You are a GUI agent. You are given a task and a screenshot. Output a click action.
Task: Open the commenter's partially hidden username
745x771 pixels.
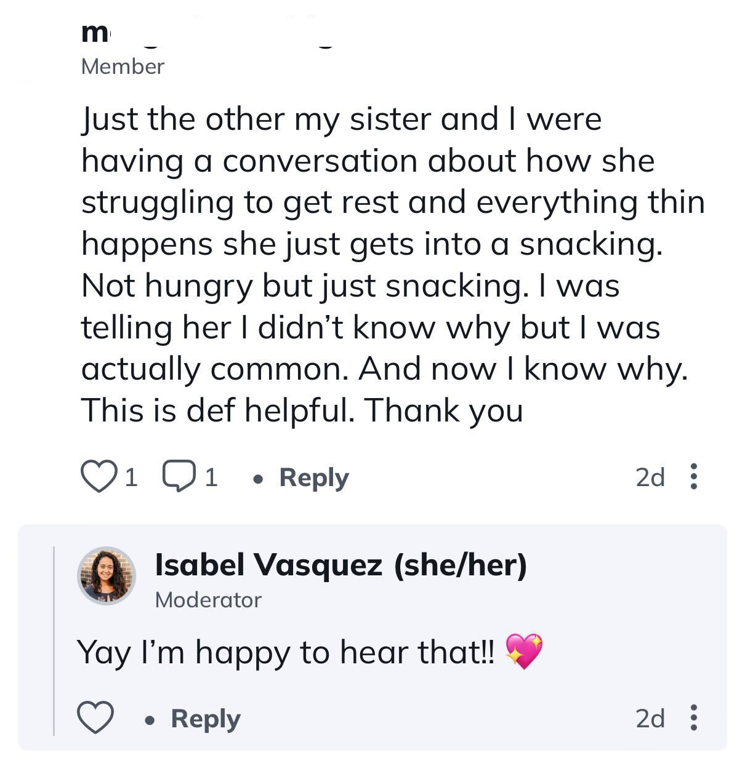[209, 34]
